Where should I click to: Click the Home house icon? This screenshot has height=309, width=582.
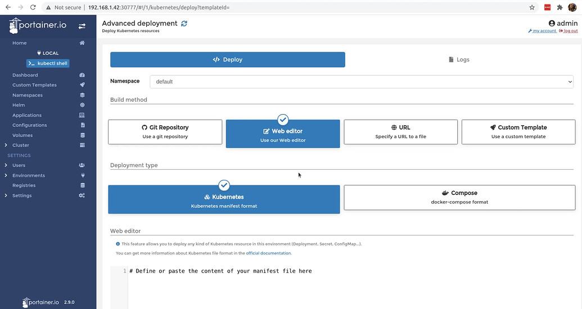(82, 43)
